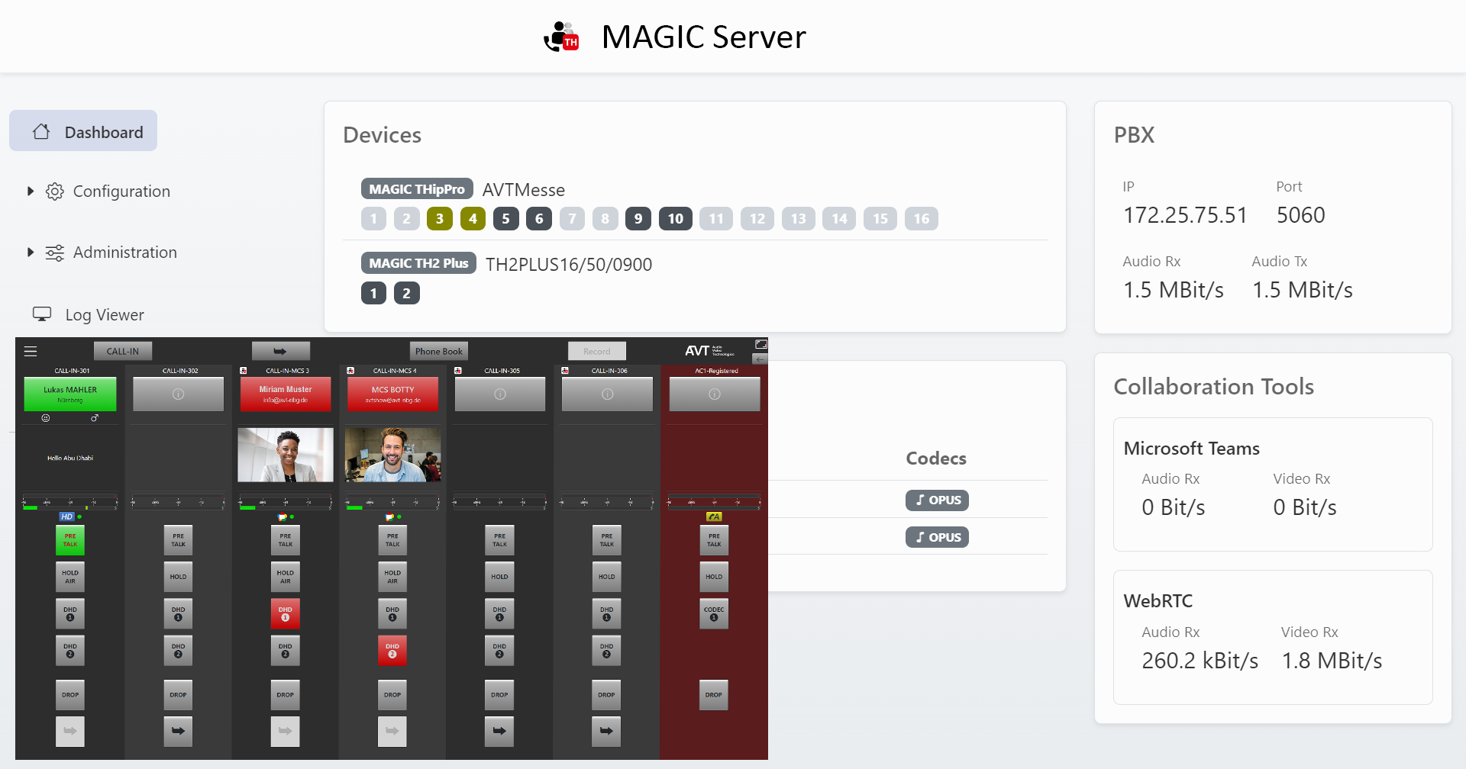Click the MCS icon beside CALL-IN-MCS 3 label
Viewport: 1466px width, 769px height.
pos(244,371)
